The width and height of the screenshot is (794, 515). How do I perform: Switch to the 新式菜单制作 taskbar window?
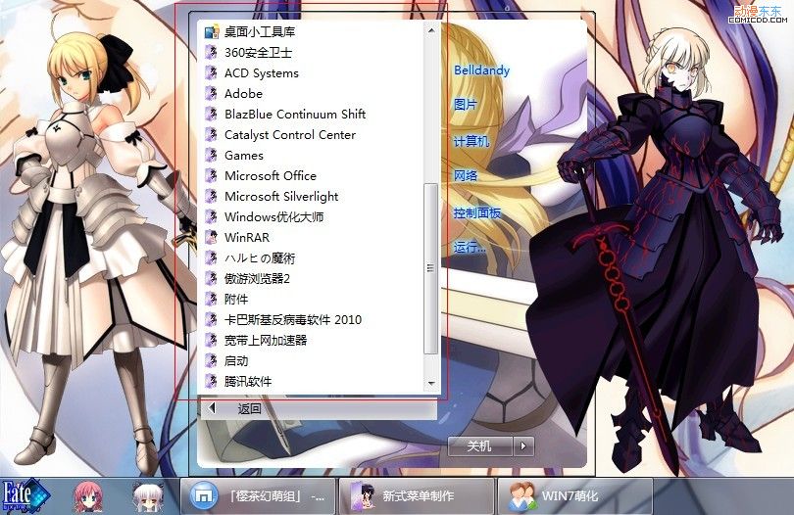tap(417, 496)
